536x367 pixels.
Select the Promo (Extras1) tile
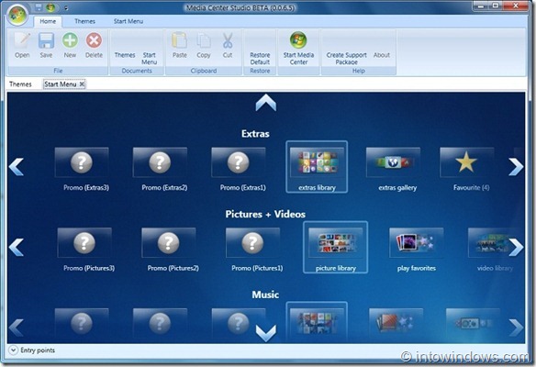(x=239, y=169)
